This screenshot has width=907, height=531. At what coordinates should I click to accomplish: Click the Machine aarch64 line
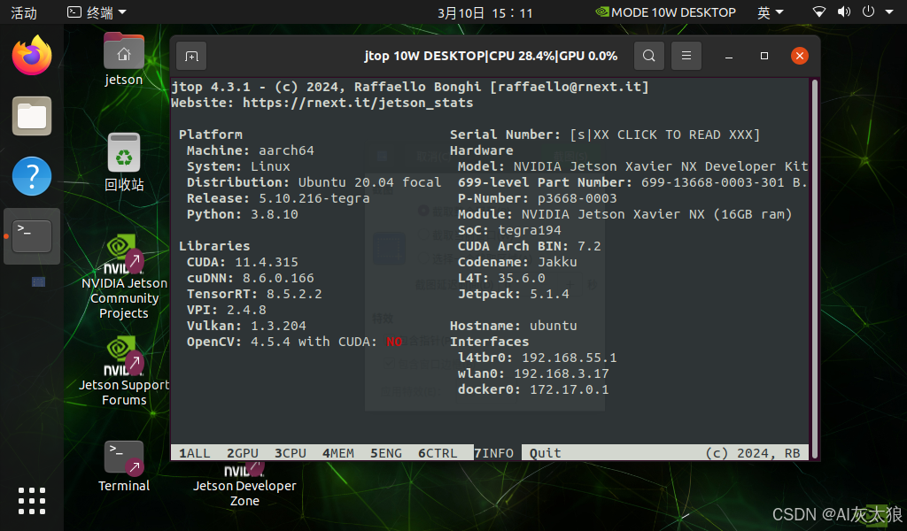pyautogui.click(x=251, y=150)
